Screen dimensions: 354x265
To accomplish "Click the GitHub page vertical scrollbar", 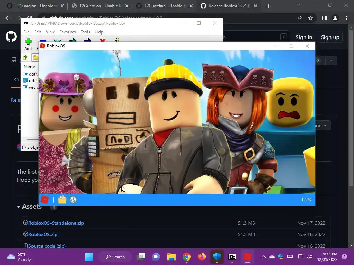I will 351,108.
